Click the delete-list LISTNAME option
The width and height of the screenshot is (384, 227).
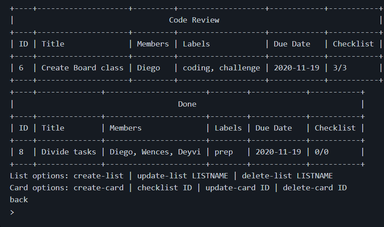click(287, 176)
